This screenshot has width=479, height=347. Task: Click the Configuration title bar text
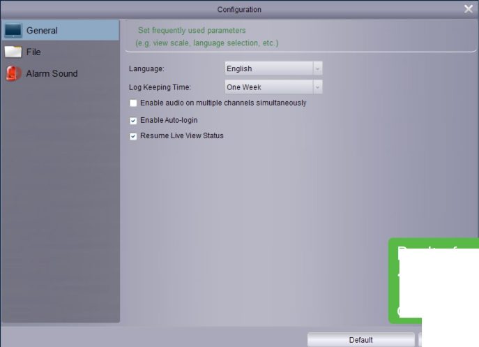pyautogui.click(x=239, y=10)
